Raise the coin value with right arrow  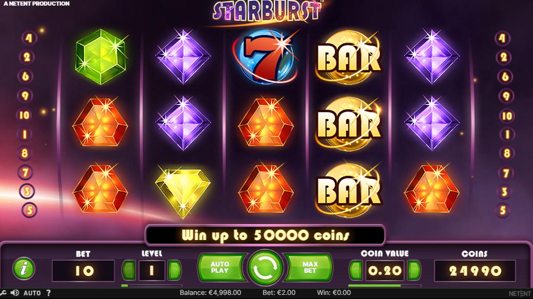click(414, 270)
